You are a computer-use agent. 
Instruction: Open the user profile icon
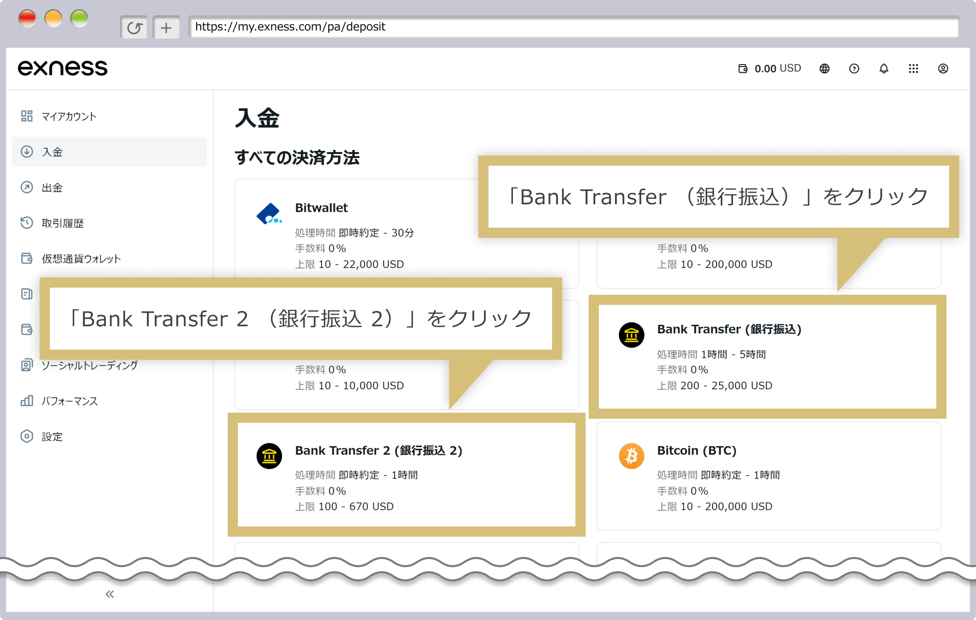click(943, 69)
